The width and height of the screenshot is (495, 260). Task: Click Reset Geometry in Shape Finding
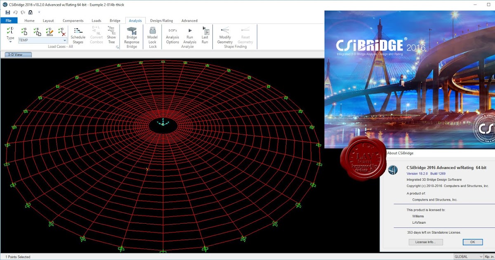[x=245, y=35]
